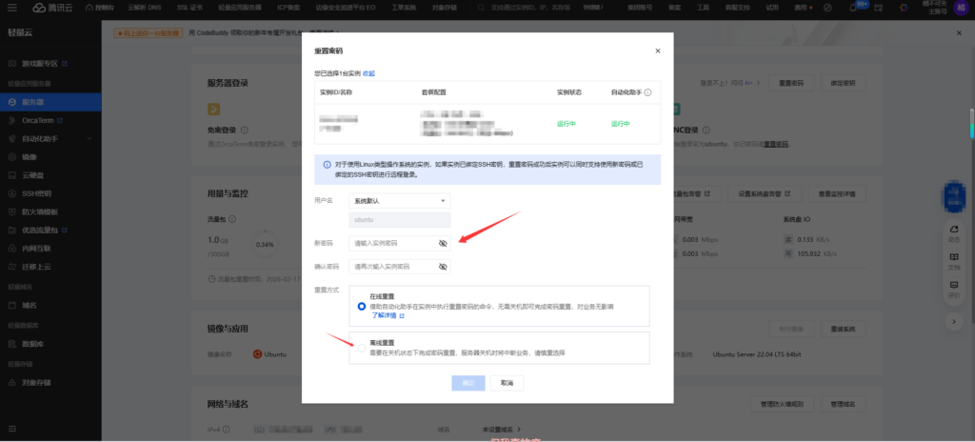Click the 自动化助手 column info icon

point(647,93)
